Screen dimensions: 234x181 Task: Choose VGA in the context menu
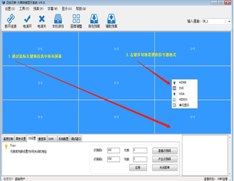coord(184,94)
